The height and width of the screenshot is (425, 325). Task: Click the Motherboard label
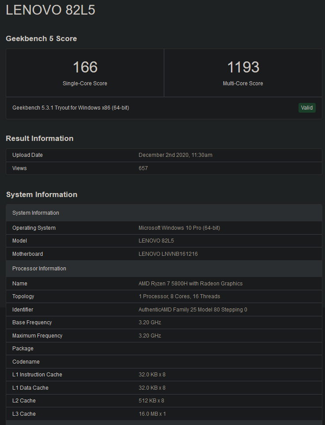28,254
